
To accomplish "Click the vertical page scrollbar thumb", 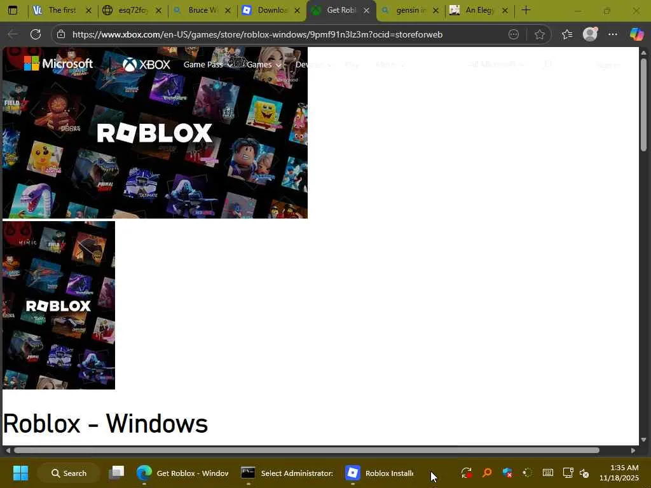I will tap(643, 104).
